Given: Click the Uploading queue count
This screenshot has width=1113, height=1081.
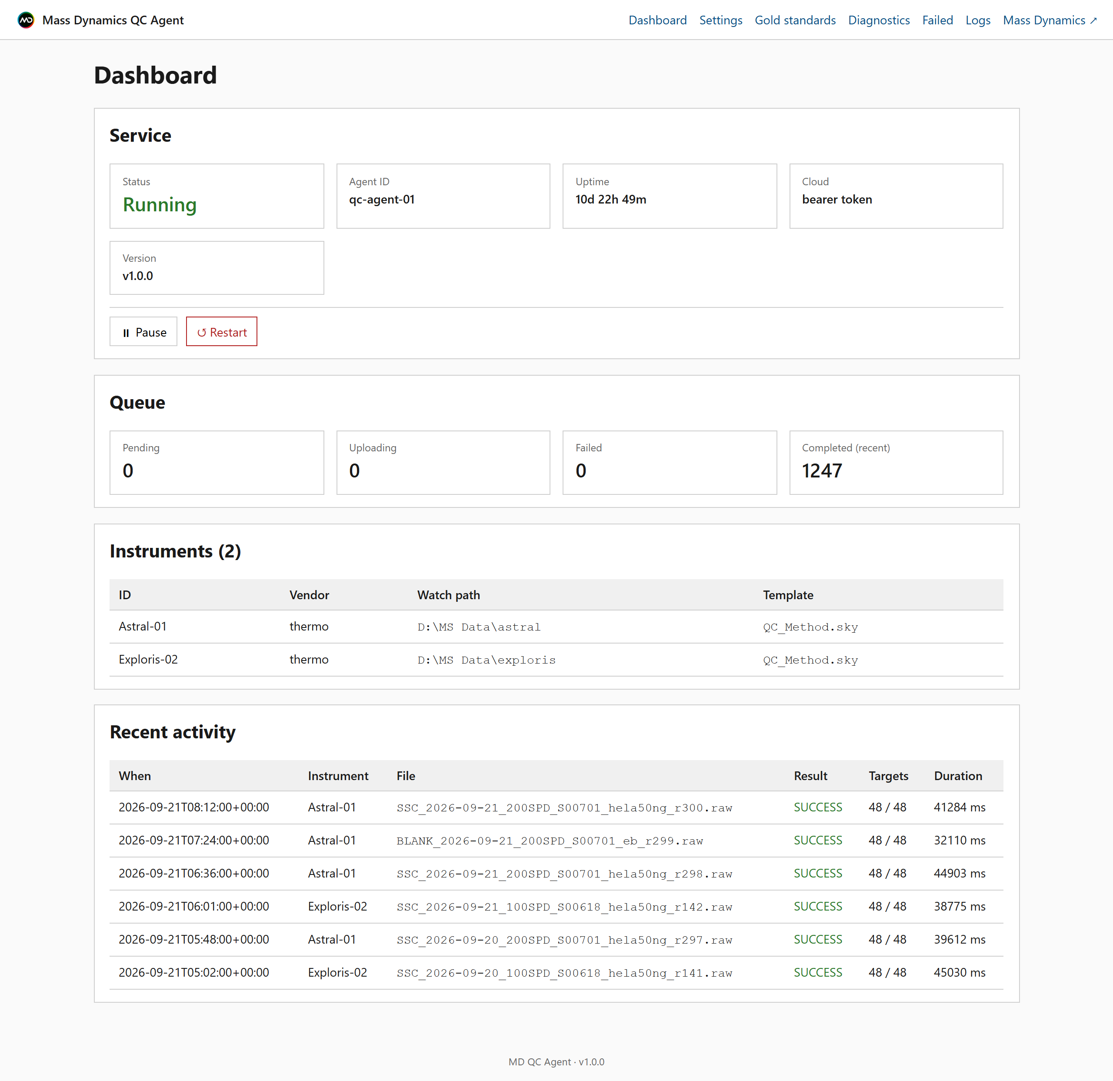Looking at the screenshot, I should [354, 471].
